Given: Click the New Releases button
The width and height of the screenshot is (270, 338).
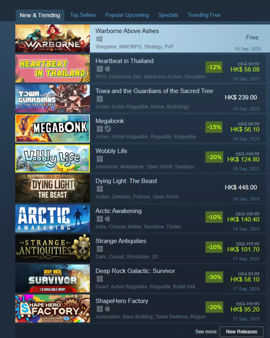Looking at the screenshot, I should tap(242, 332).
